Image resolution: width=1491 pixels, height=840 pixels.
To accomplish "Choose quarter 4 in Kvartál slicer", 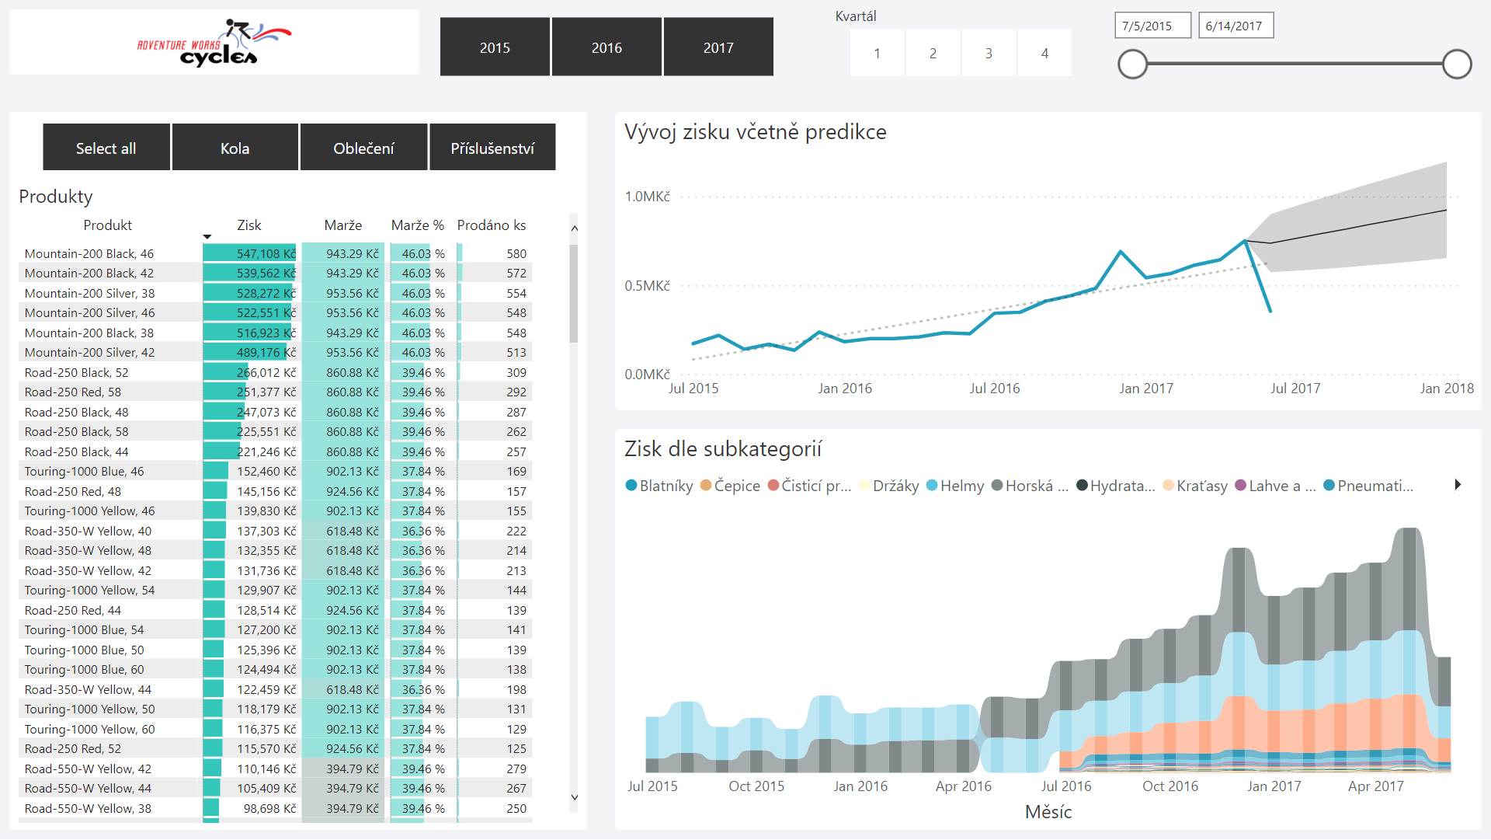I will (x=1044, y=53).
